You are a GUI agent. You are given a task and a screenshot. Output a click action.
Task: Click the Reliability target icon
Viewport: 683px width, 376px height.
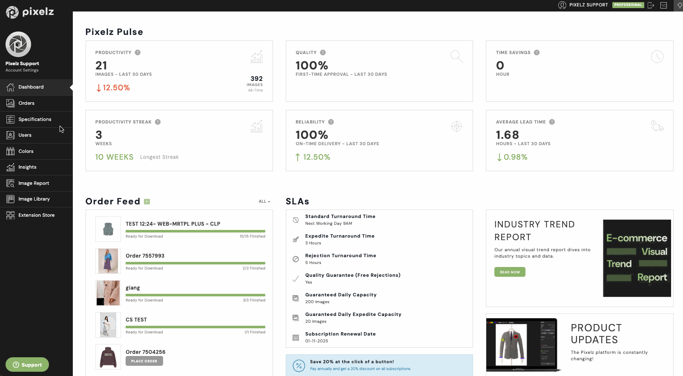(x=456, y=126)
